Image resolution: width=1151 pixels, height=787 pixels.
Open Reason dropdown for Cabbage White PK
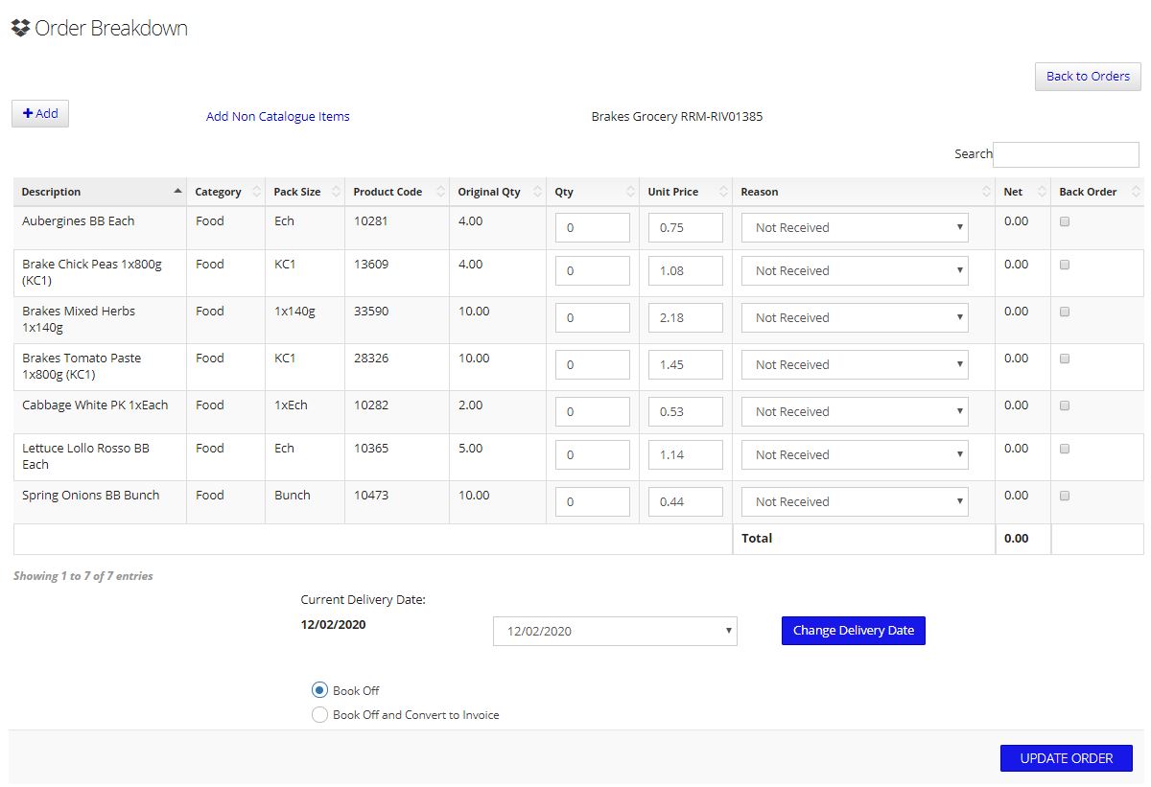point(855,412)
